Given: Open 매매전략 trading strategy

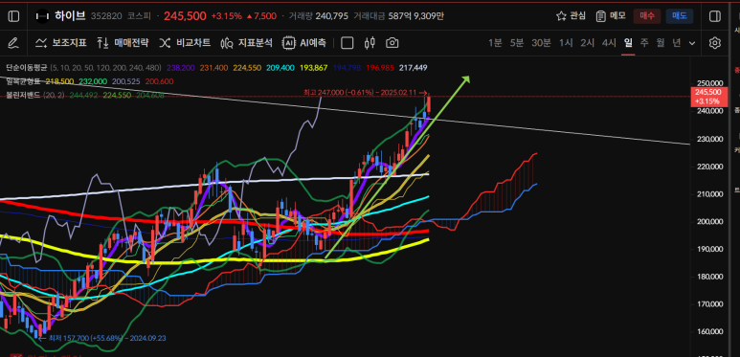Looking at the screenshot, I should point(123,43).
